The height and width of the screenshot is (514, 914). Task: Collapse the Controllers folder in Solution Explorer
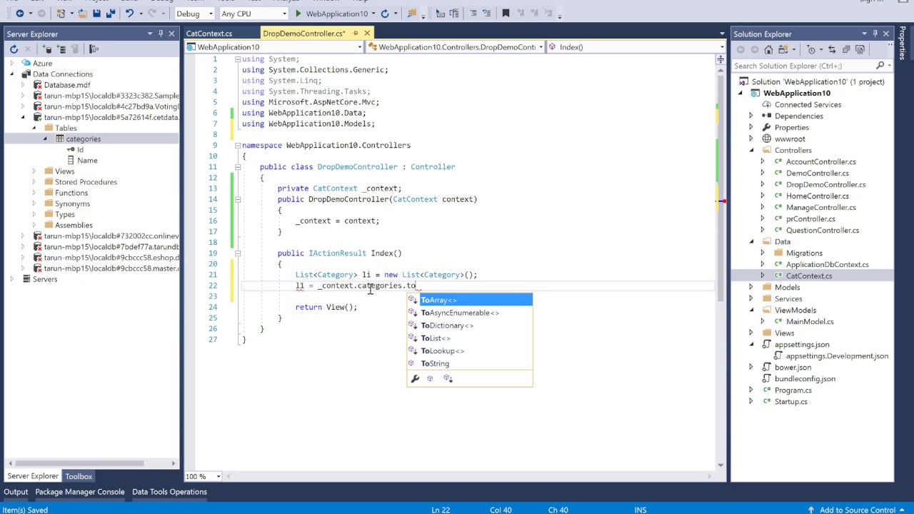pyautogui.click(x=750, y=151)
